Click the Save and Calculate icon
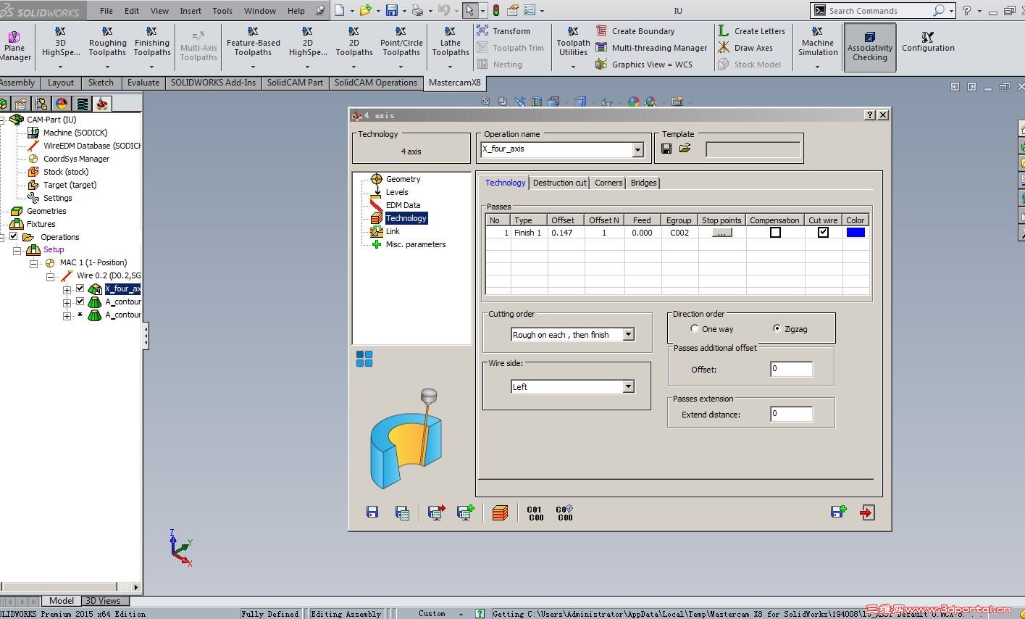This screenshot has width=1025, height=619. (x=403, y=512)
